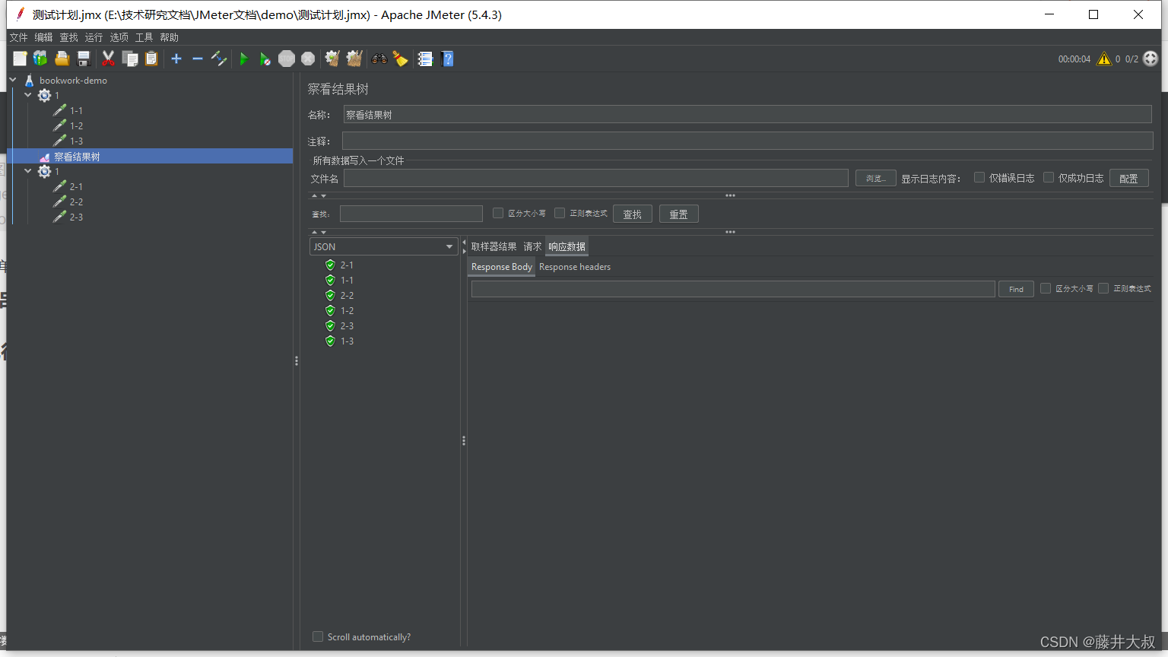Clear results with gear-broom icon
The width and height of the screenshot is (1168, 657).
pos(332,59)
